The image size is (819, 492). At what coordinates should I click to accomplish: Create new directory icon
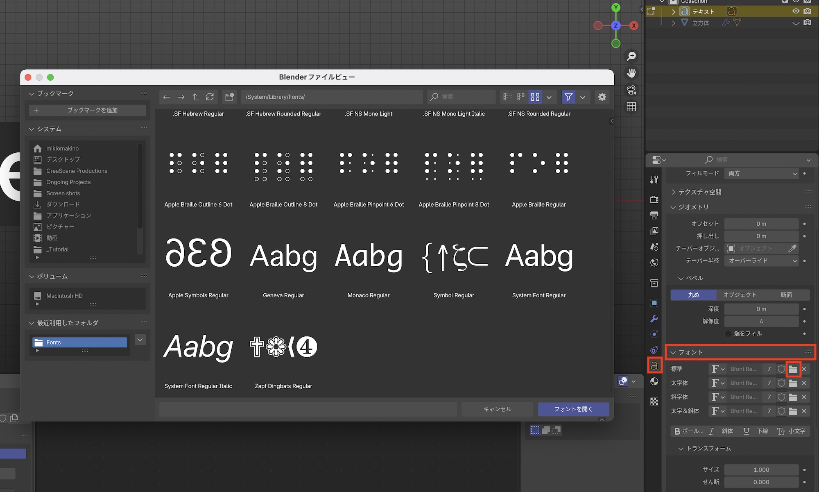(229, 97)
